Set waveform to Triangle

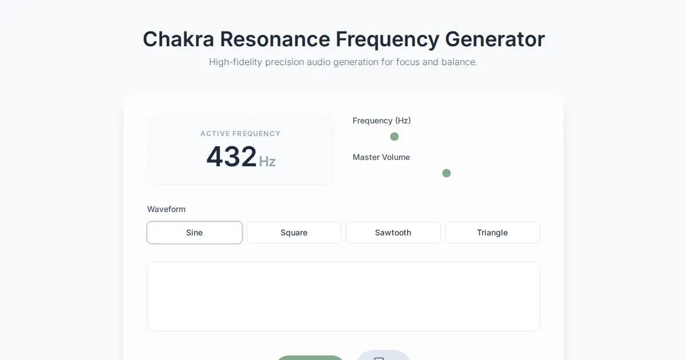(x=492, y=233)
